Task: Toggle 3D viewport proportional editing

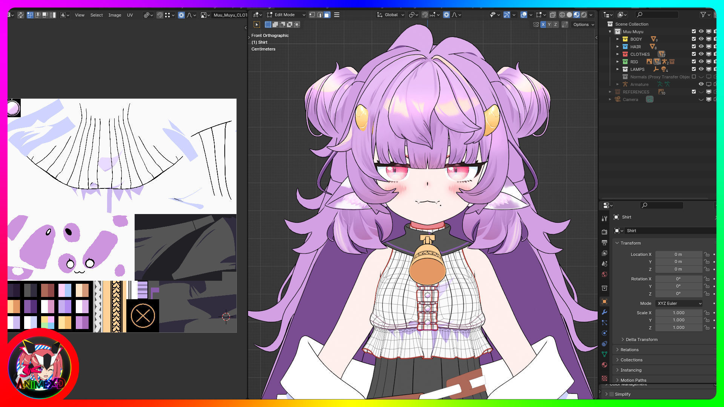Action: click(x=446, y=15)
